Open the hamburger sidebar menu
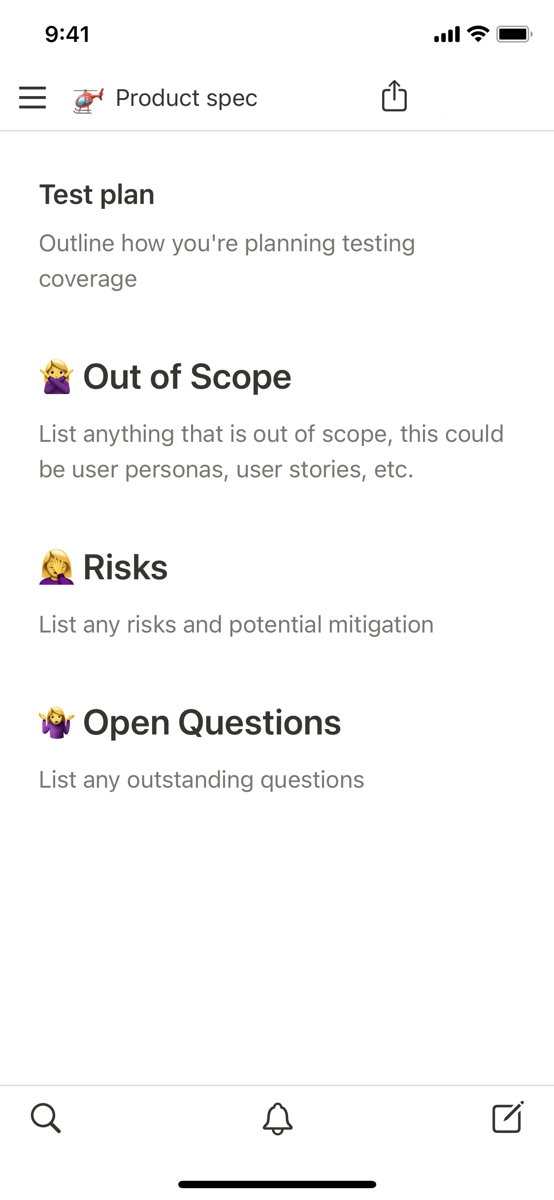The image size is (554, 1200). (x=33, y=98)
